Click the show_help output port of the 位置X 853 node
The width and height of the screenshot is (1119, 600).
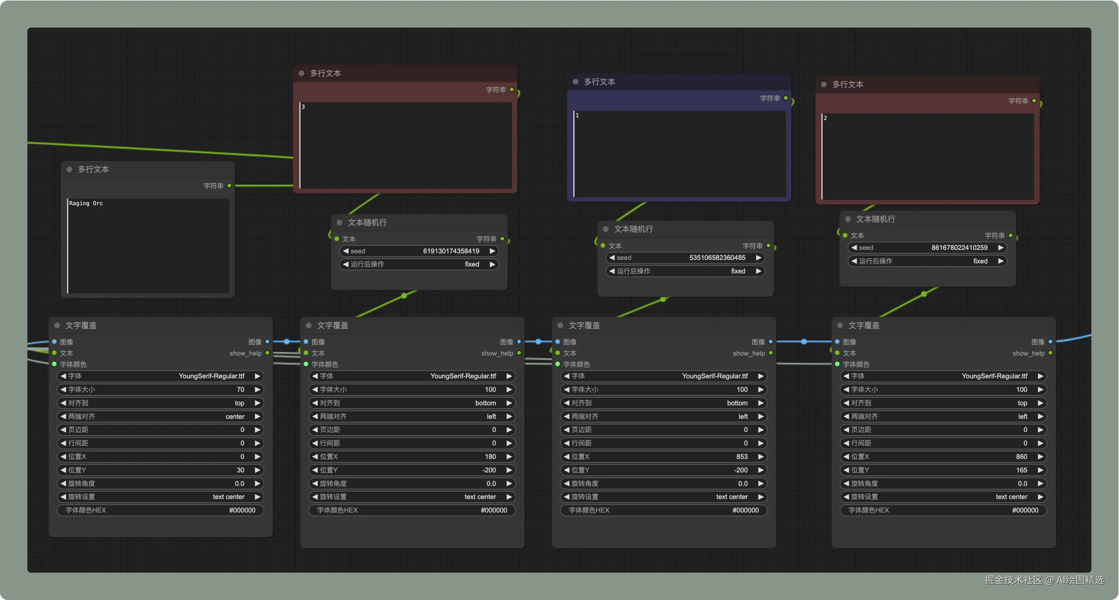[x=771, y=353]
